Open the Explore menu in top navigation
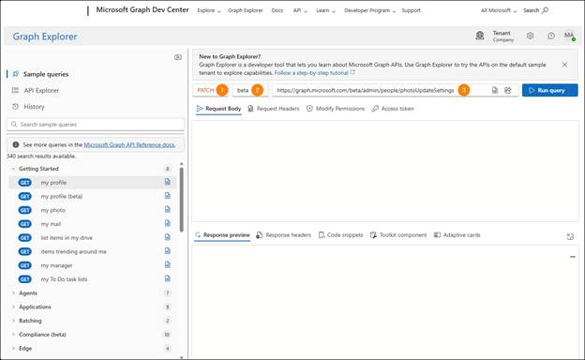The height and width of the screenshot is (360, 585). coord(209,10)
